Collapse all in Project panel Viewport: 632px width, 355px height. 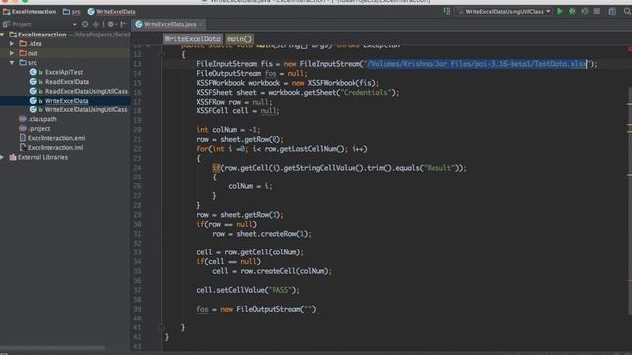click(96, 24)
